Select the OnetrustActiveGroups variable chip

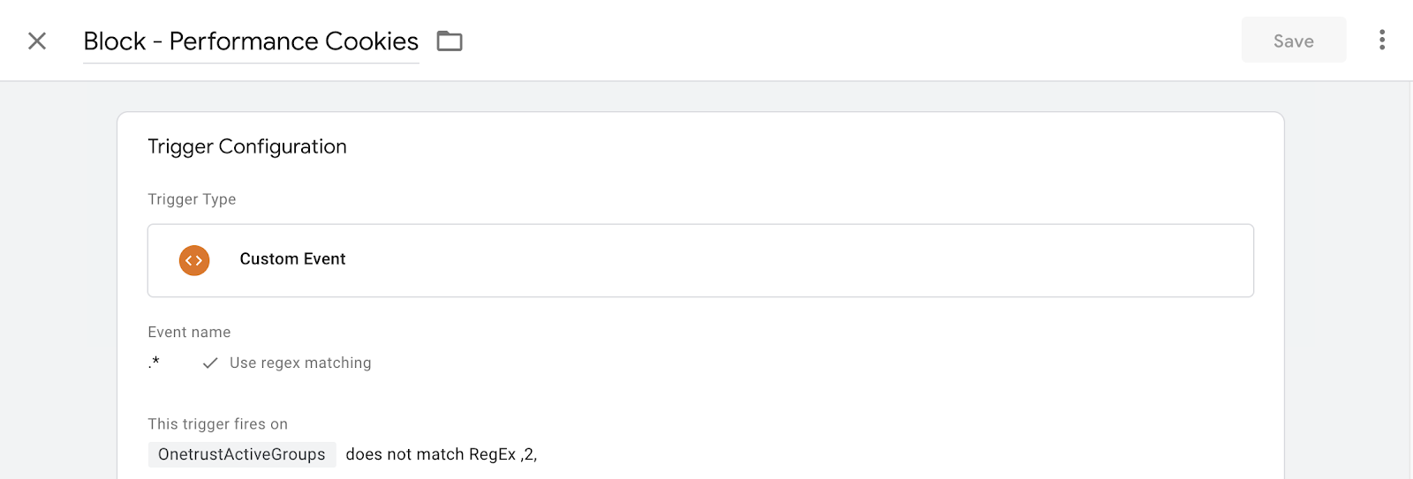(x=242, y=454)
